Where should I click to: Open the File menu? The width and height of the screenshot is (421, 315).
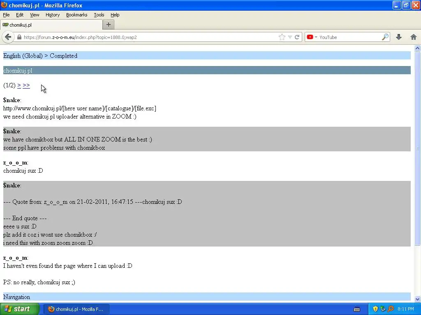(6, 15)
